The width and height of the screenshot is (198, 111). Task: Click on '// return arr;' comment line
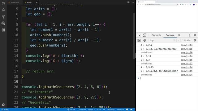click(x=40, y=71)
